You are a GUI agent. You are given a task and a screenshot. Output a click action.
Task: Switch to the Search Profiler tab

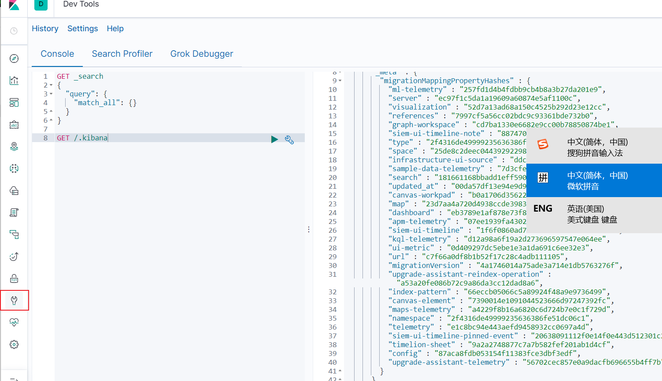[x=122, y=54]
